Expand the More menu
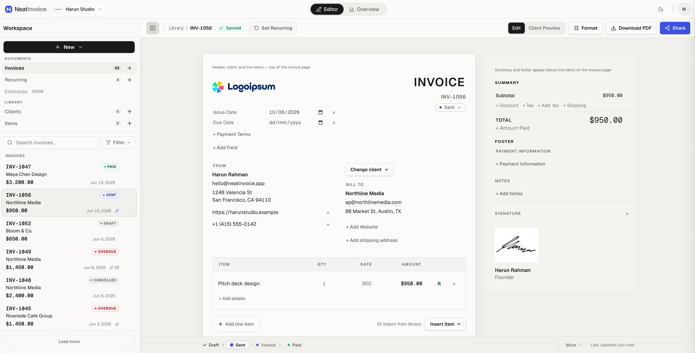 pos(574,345)
